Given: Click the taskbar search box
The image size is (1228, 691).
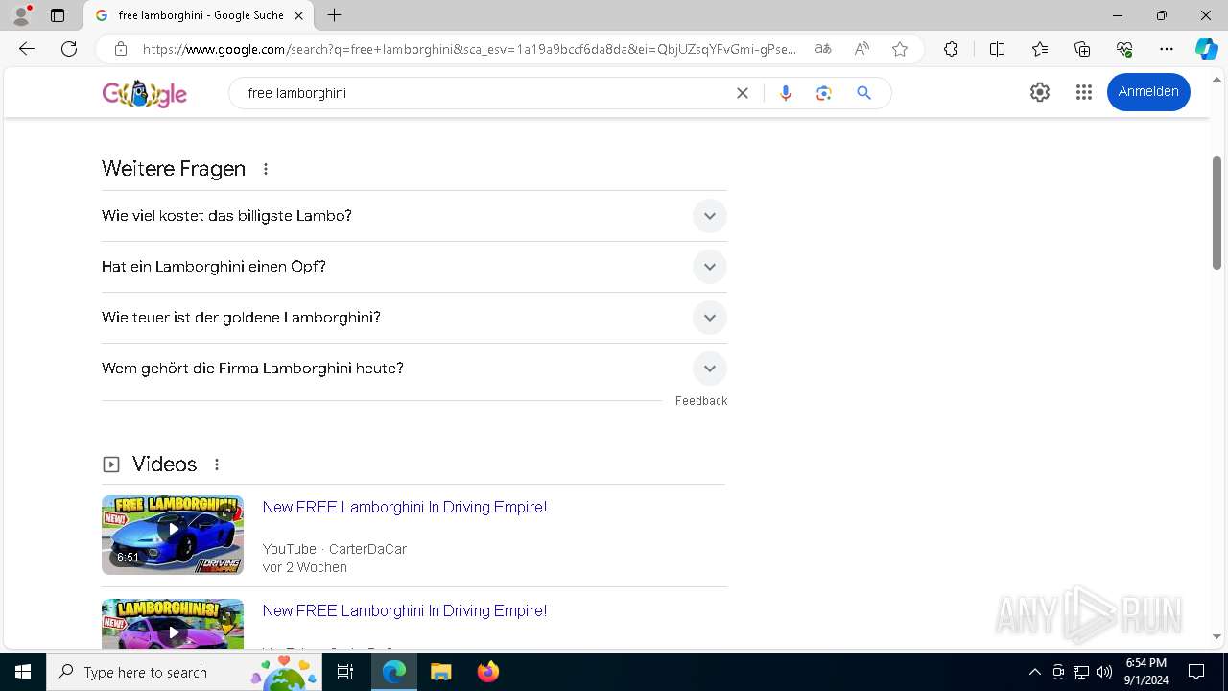Looking at the screenshot, I should pos(185,672).
